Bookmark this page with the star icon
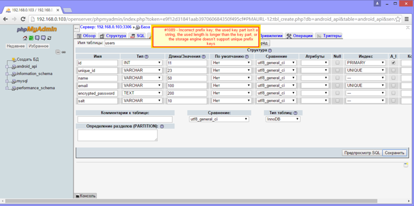Viewport: 414px width, 206px height. 397,19
